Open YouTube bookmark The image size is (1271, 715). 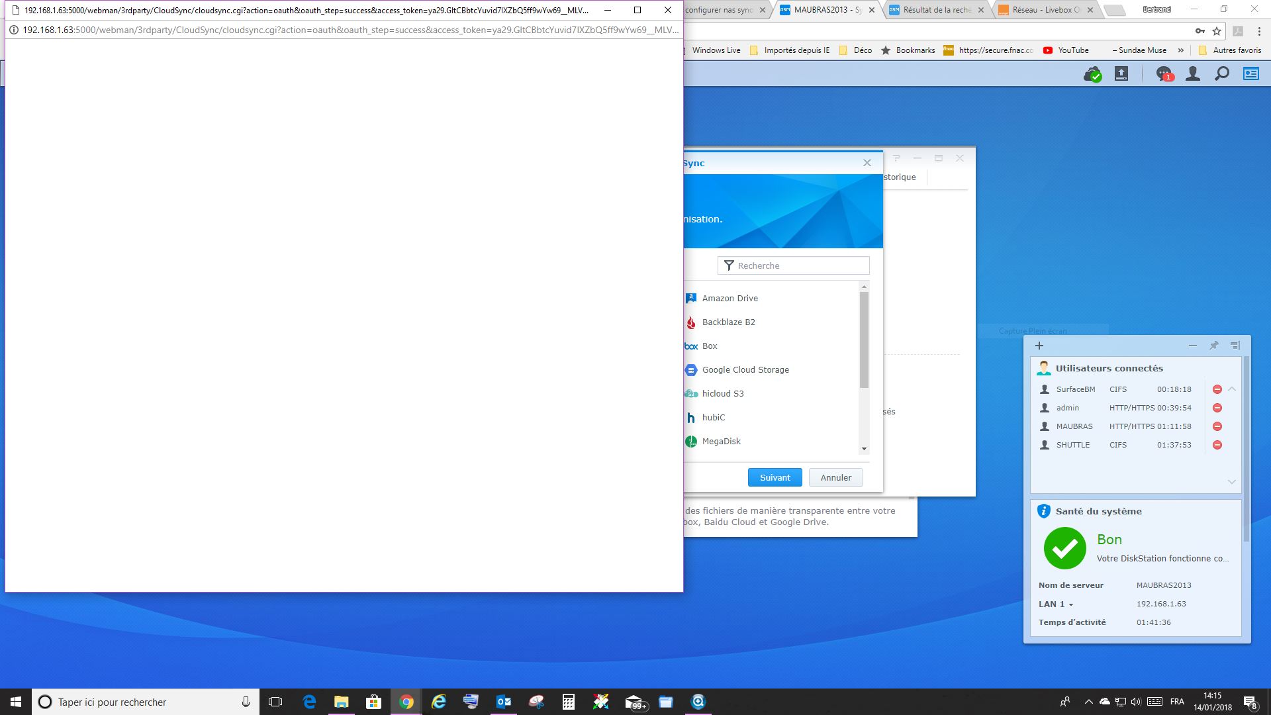(x=1066, y=50)
